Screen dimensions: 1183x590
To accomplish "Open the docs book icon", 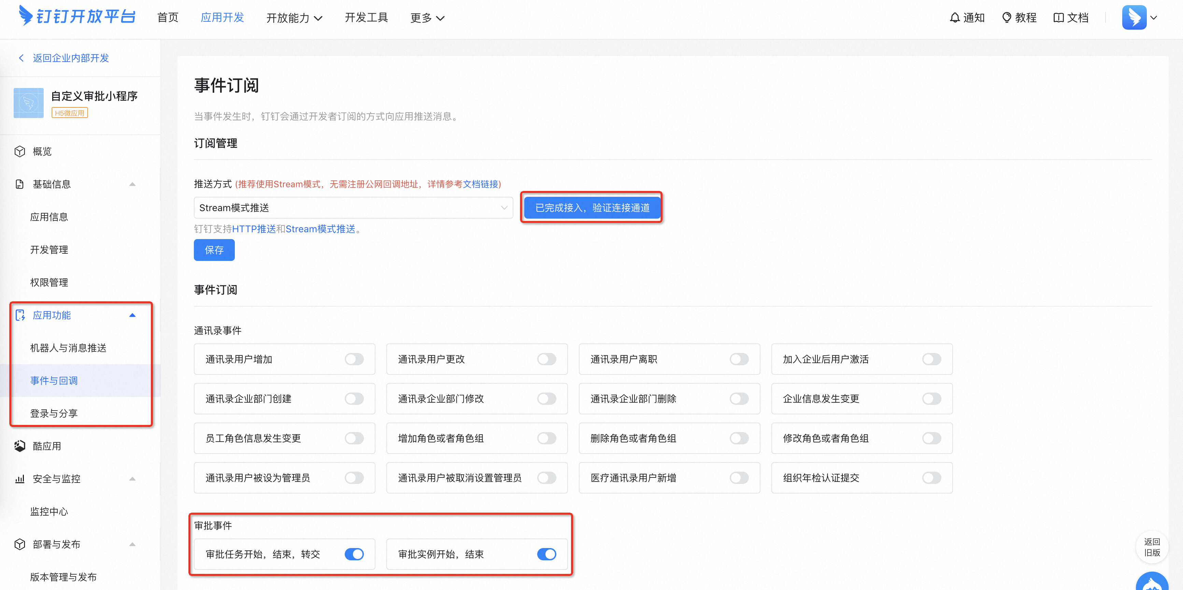I will [x=1058, y=17].
